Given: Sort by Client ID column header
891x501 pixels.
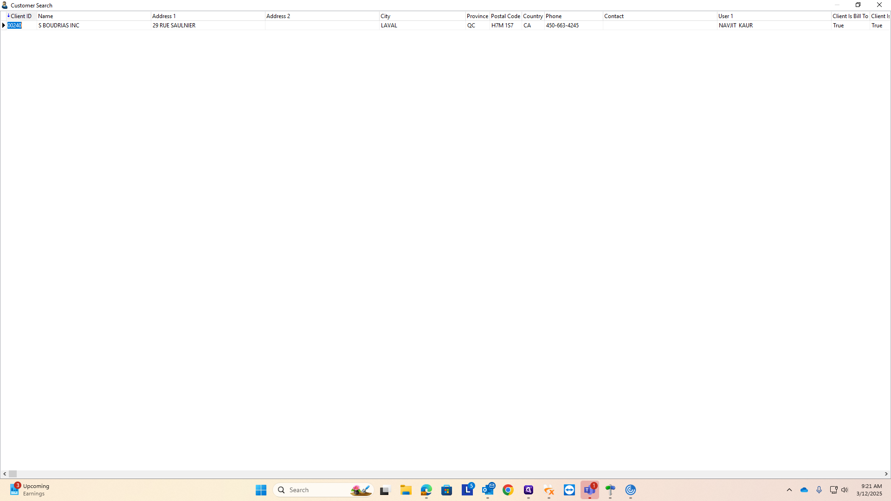Looking at the screenshot, I should tap(21, 16).
